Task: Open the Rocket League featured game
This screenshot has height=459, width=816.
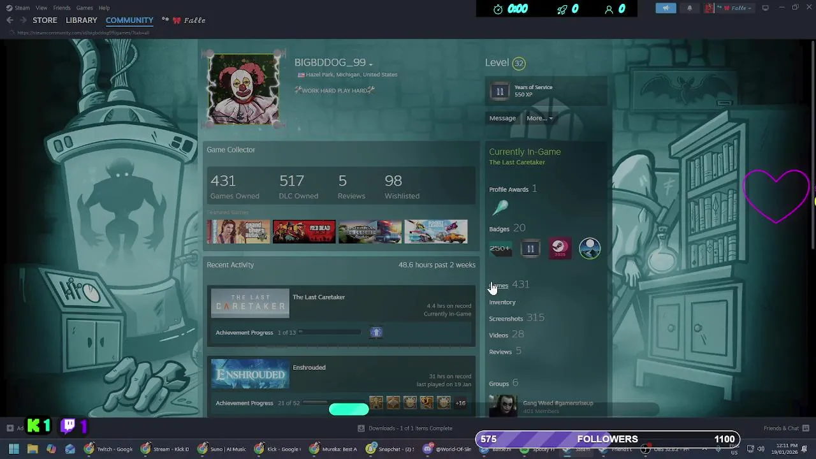Action: click(x=436, y=232)
